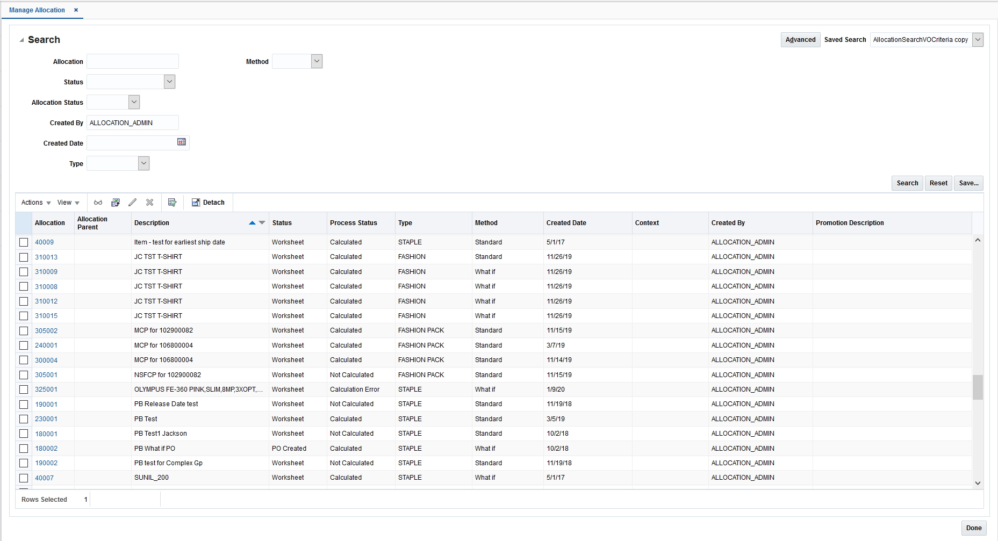The height and width of the screenshot is (541, 998).
Task: Click the Search button
Action: (x=907, y=183)
